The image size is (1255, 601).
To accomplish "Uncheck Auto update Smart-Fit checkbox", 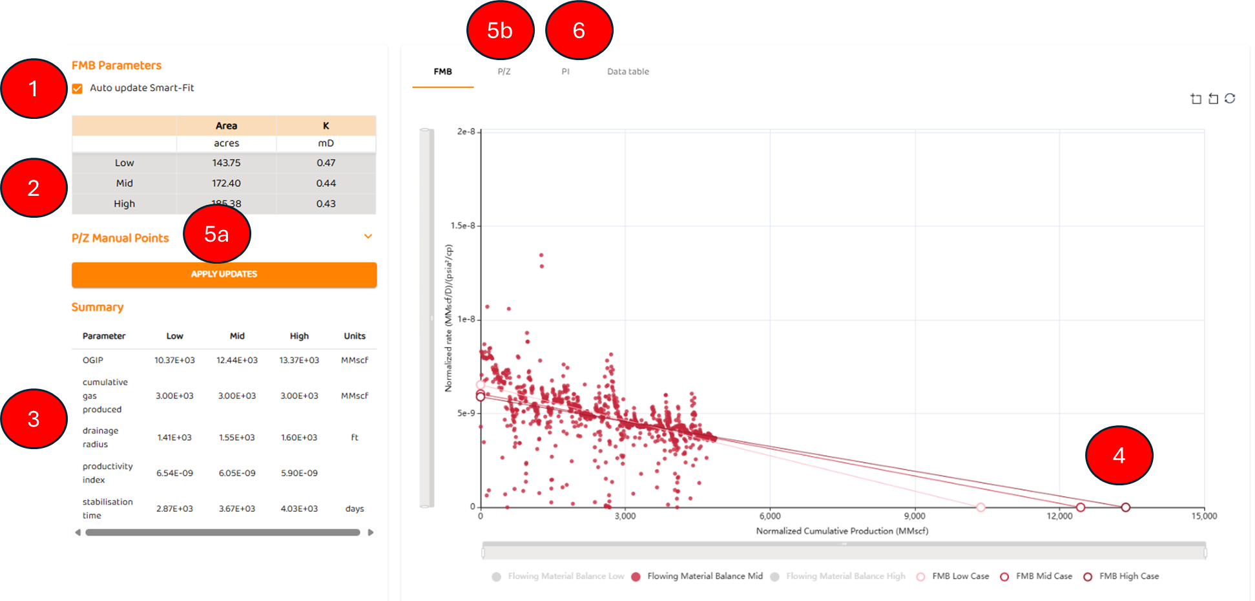I will [78, 89].
